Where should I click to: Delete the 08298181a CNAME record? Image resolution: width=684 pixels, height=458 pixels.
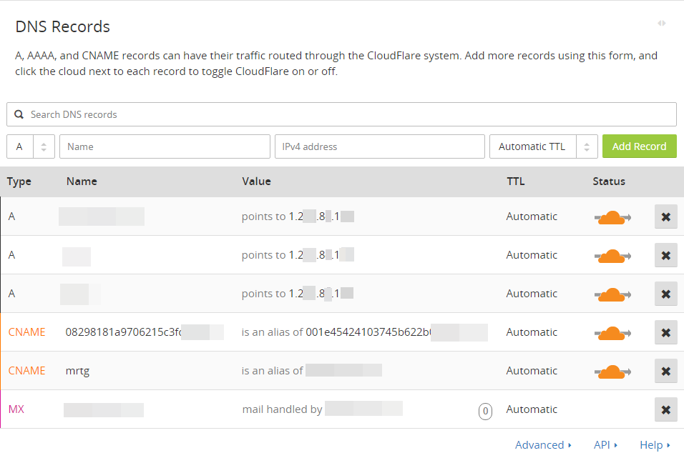(665, 332)
